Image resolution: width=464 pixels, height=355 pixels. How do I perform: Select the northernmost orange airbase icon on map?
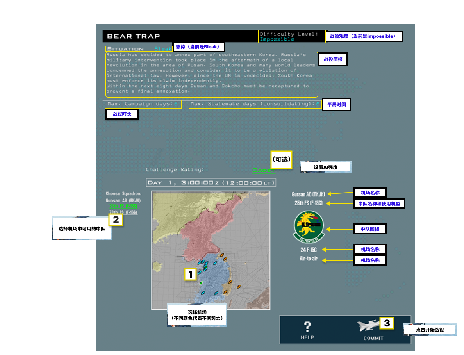pyautogui.click(x=222, y=255)
